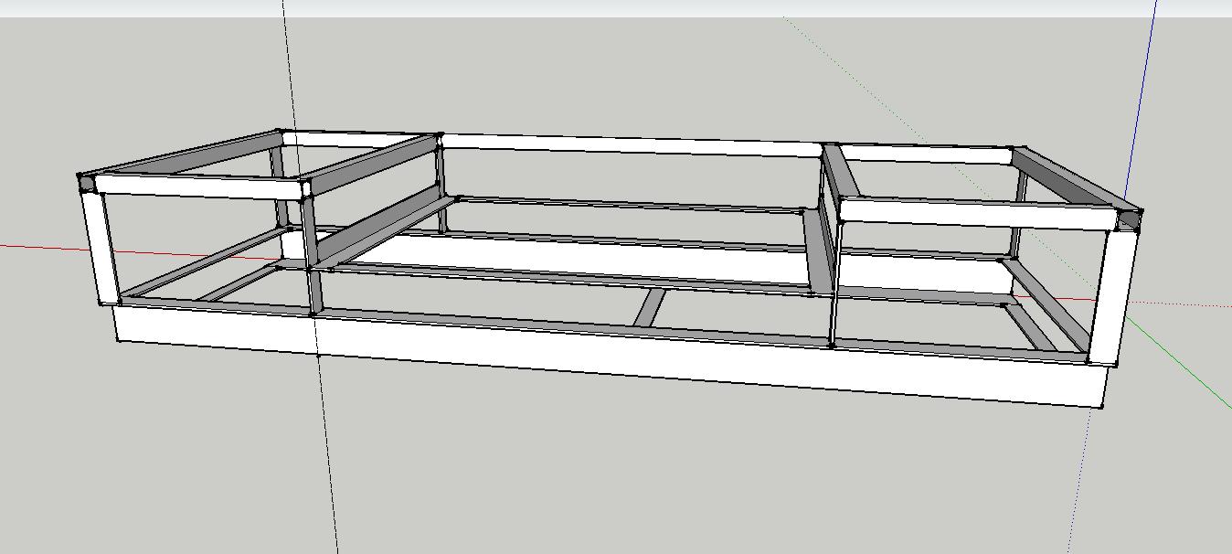Click the left section's back white top rail

356,139
